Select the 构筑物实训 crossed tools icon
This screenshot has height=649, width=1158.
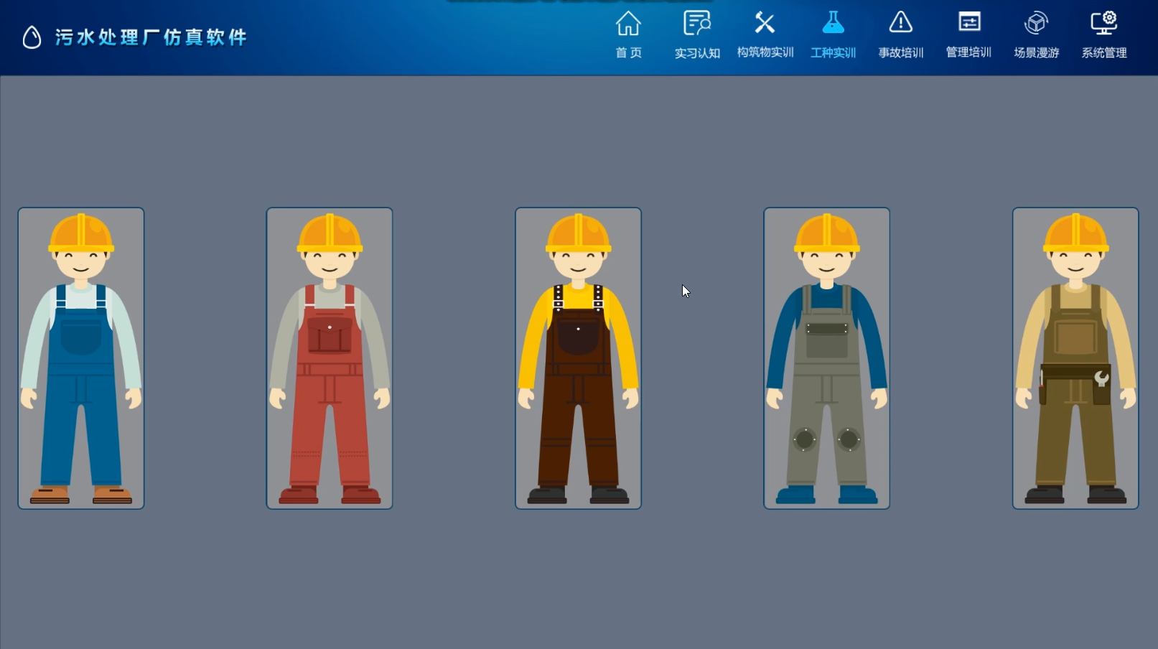point(765,24)
